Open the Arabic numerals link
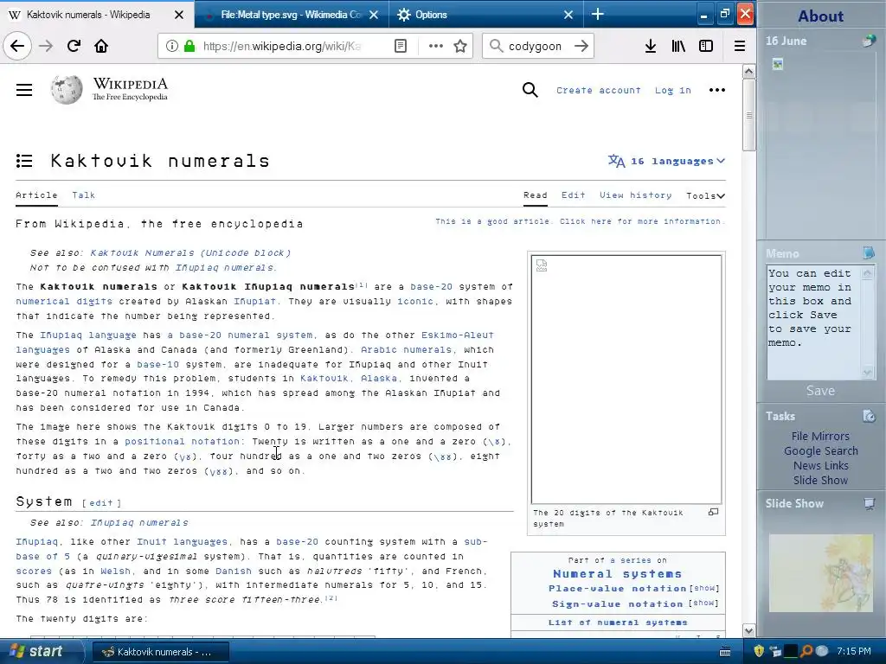The image size is (886, 664). [x=407, y=349]
